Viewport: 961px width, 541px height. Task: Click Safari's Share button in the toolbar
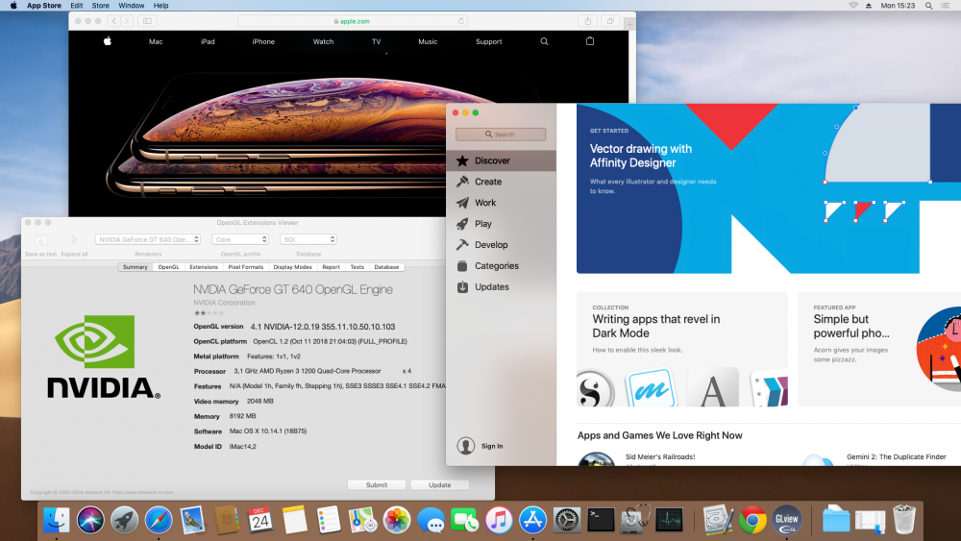point(588,21)
